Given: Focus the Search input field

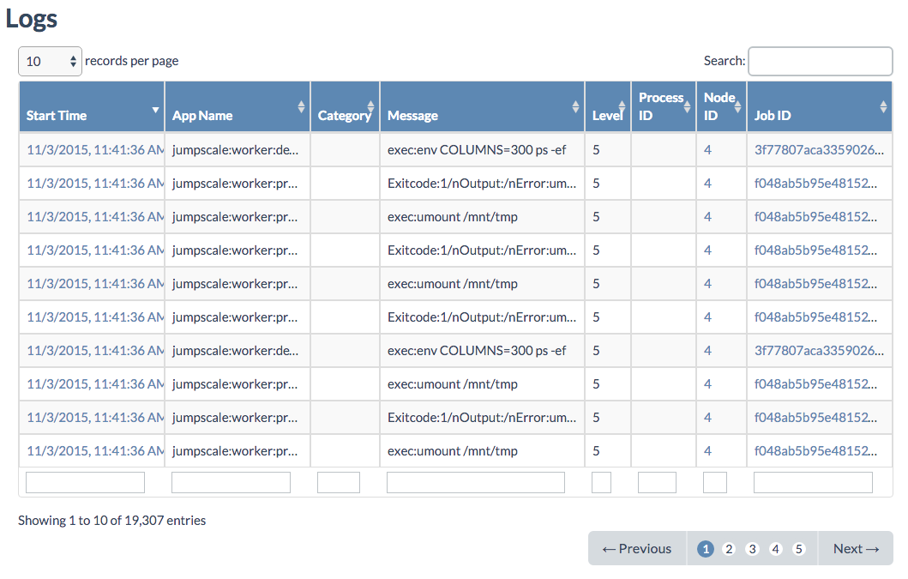Looking at the screenshot, I should coord(820,61).
